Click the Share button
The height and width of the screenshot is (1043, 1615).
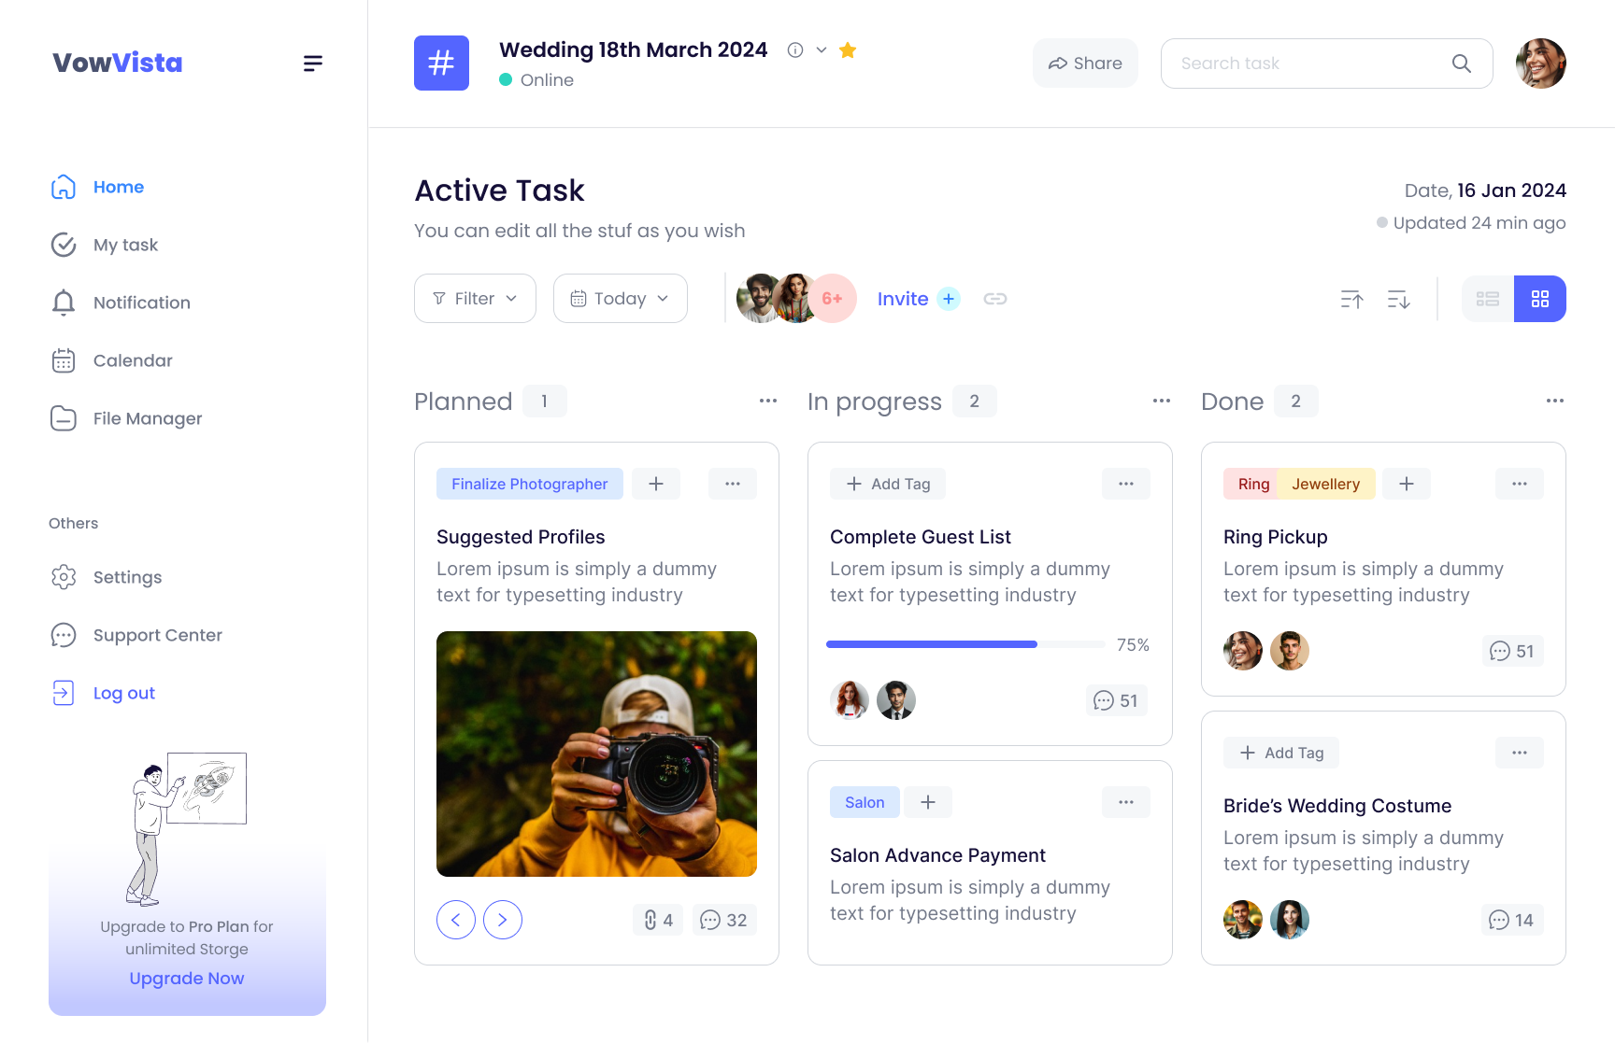point(1085,63)
